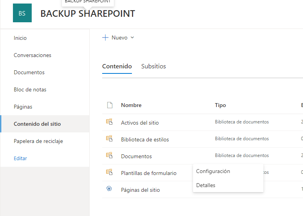Click the type cell of Activos del sitio
This screenshot has width=303, height=216.
[x=242, y=122]
